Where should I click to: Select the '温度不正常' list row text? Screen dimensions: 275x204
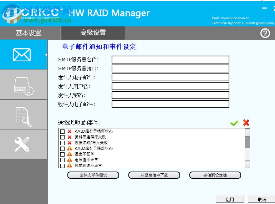tap(84, 154)
